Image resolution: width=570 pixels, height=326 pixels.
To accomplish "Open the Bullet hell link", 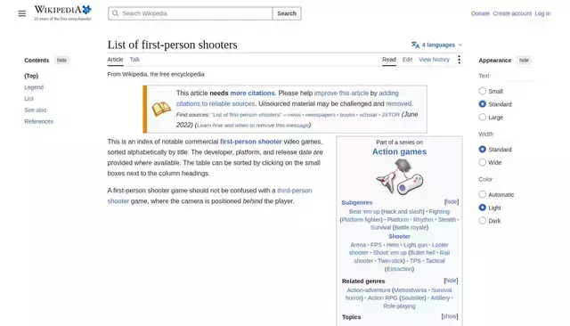I will click(422, 253).
